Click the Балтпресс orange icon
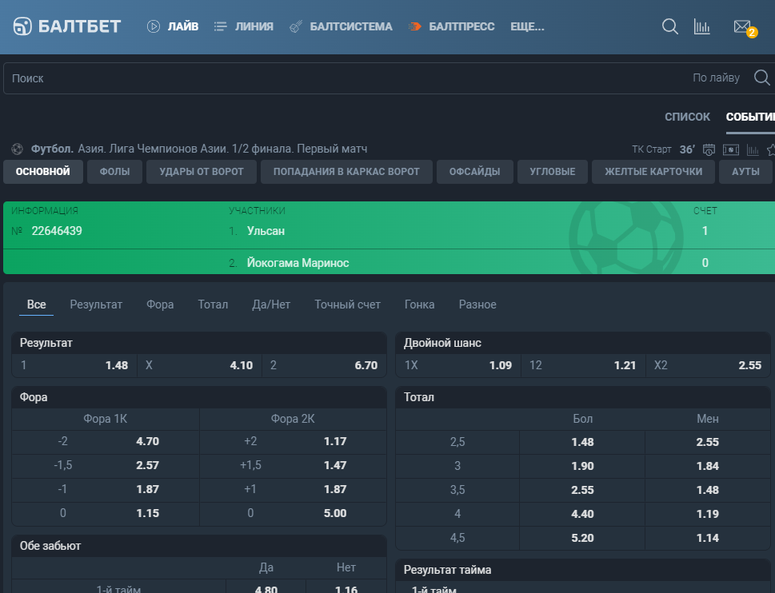Image resolution: width=775 pixels, height=593 pixels. (414, 26)
